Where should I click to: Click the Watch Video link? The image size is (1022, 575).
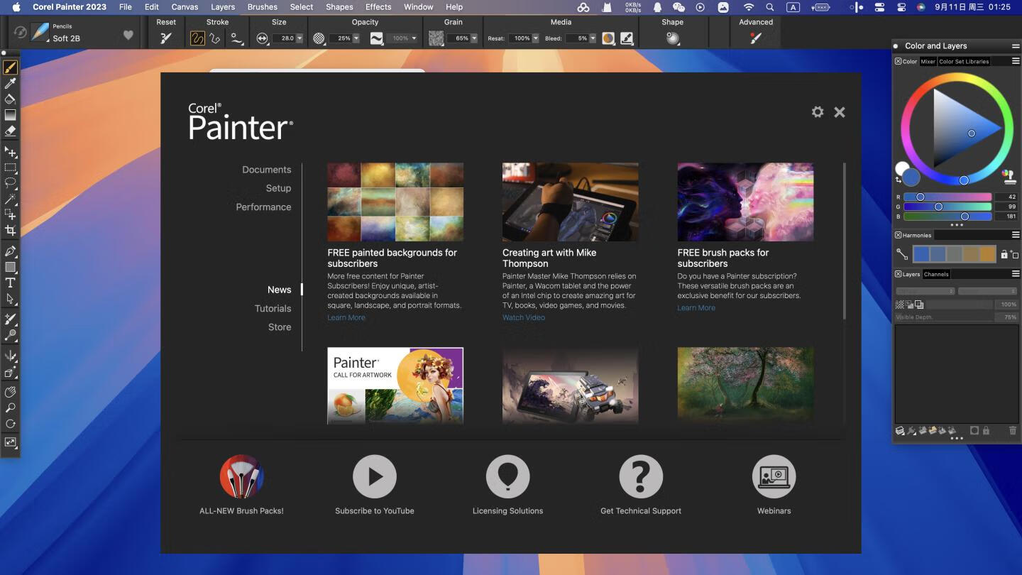[524, 317]
